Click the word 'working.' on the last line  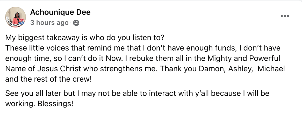pyautogui.click(x=20, y=104)
